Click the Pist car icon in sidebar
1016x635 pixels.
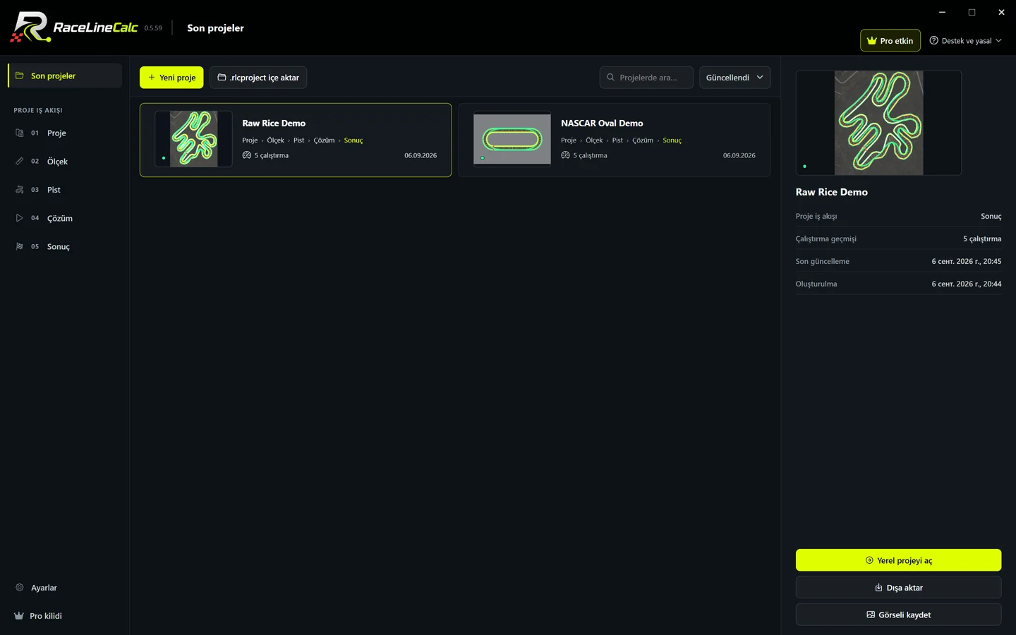pos(20,190)
